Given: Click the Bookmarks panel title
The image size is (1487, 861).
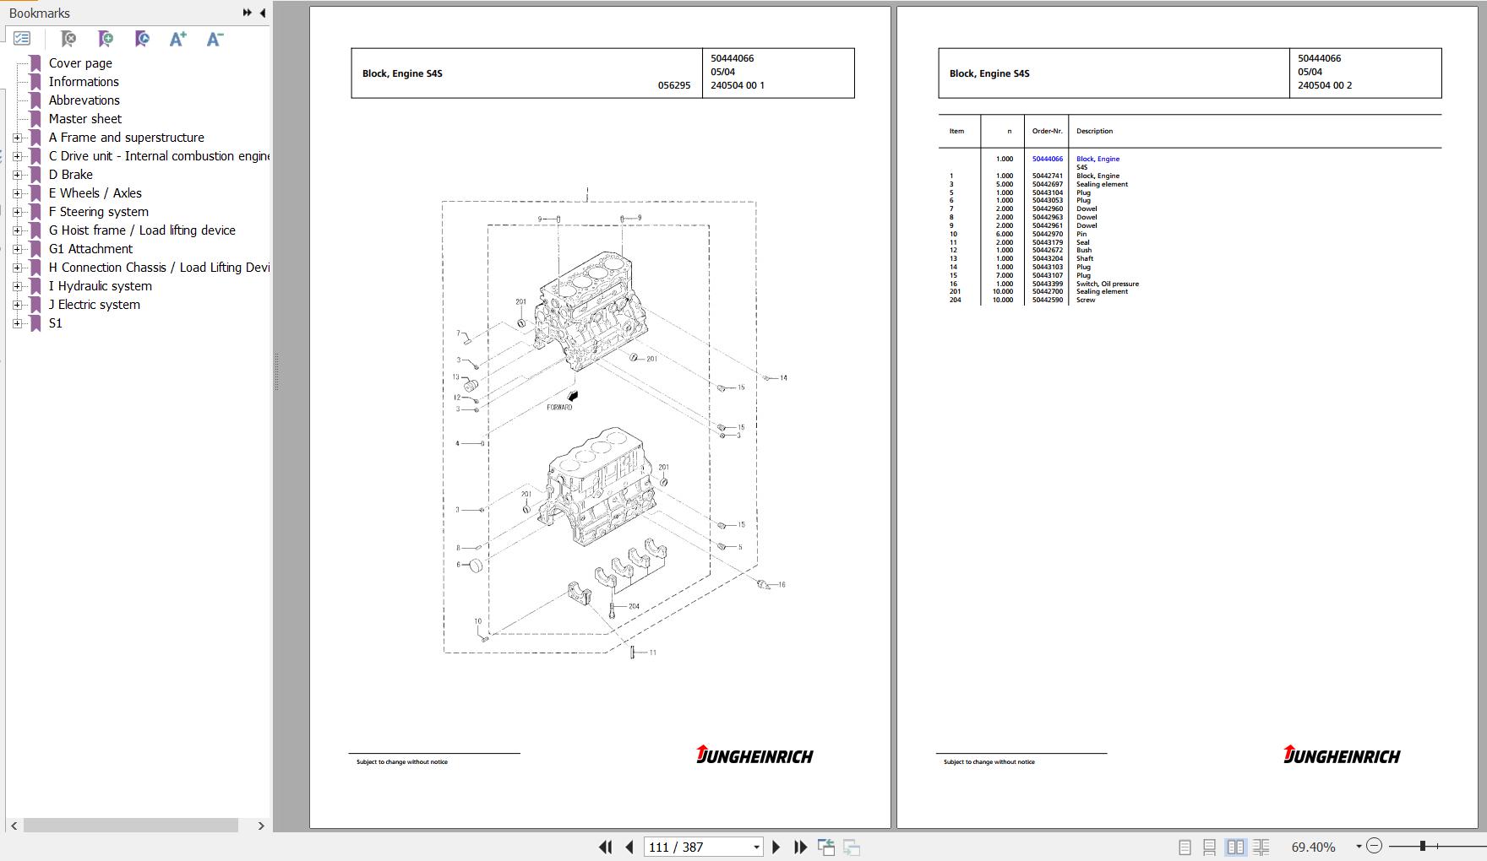Looking at the screenshot, I should pos(40,14).
